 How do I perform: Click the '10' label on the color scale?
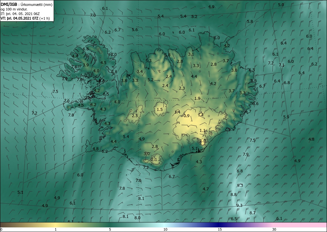click(165, 229)
